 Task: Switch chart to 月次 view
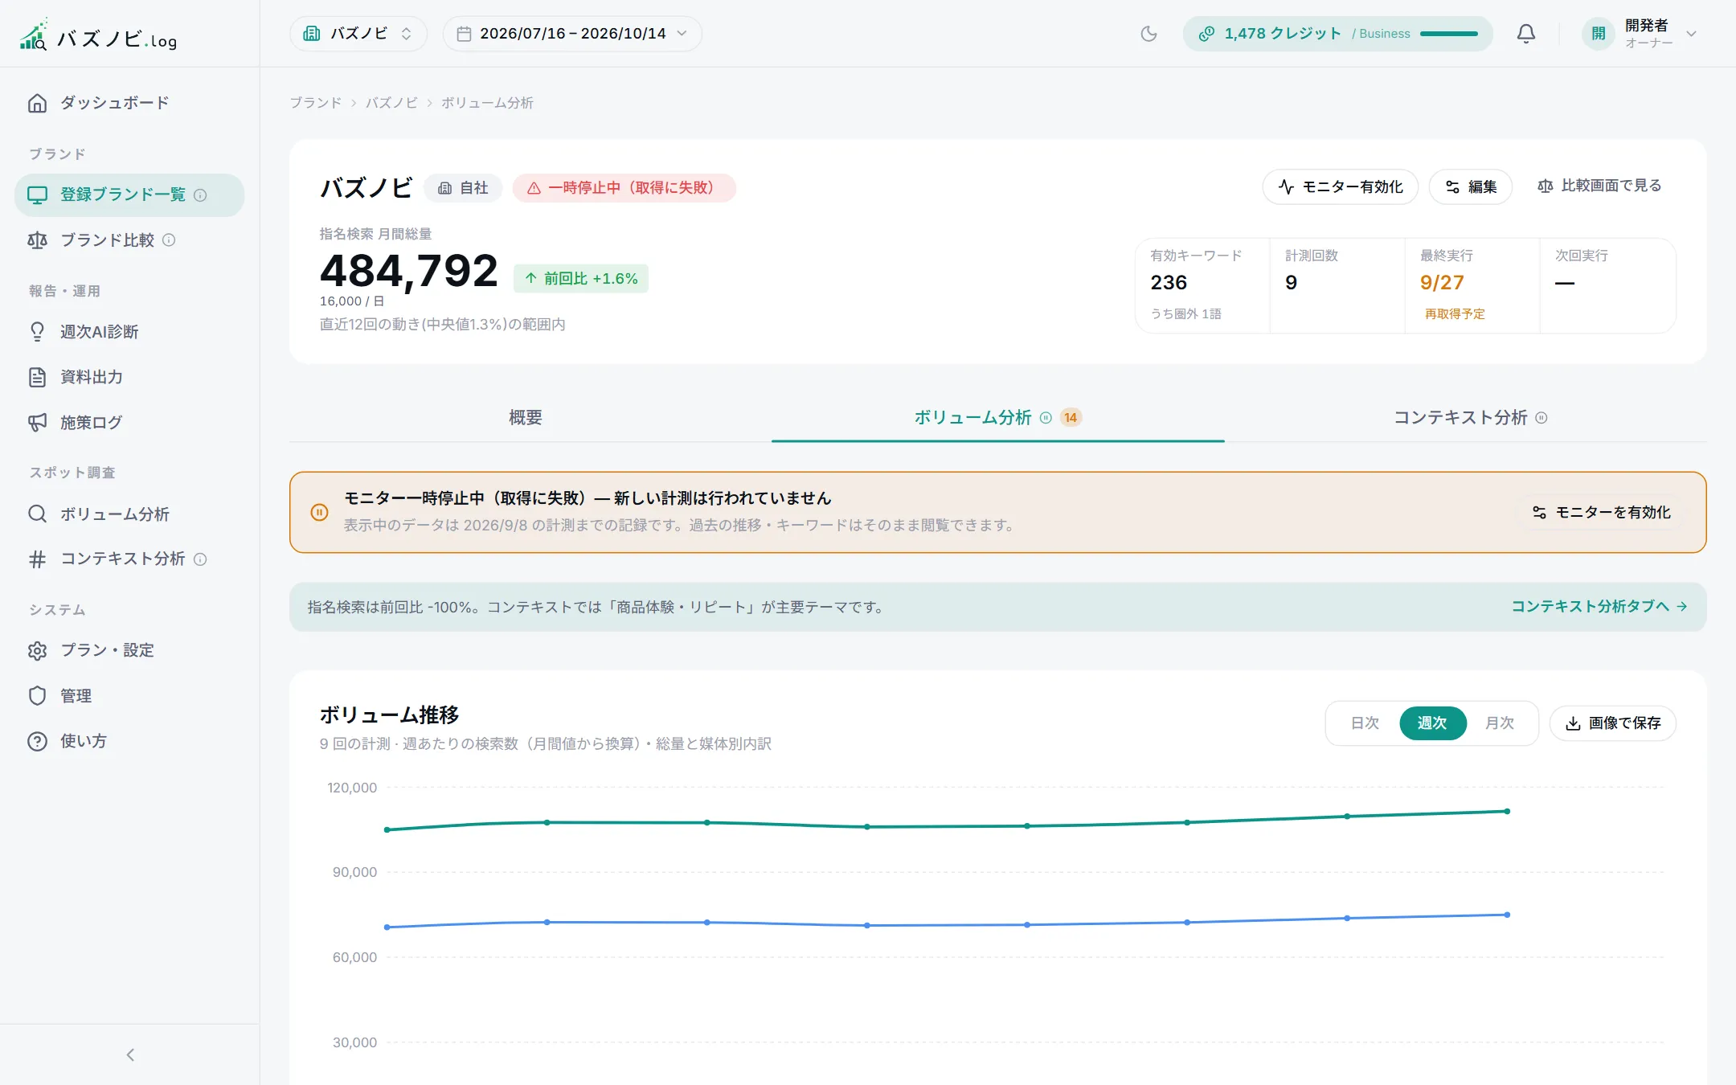(1500, 723)
